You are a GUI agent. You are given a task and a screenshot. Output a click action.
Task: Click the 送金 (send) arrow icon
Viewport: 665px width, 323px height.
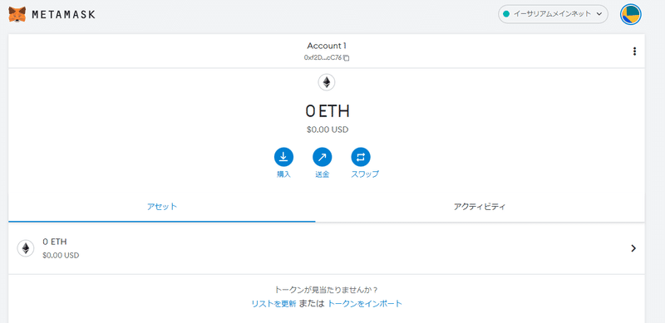click(x=323, y=157)
